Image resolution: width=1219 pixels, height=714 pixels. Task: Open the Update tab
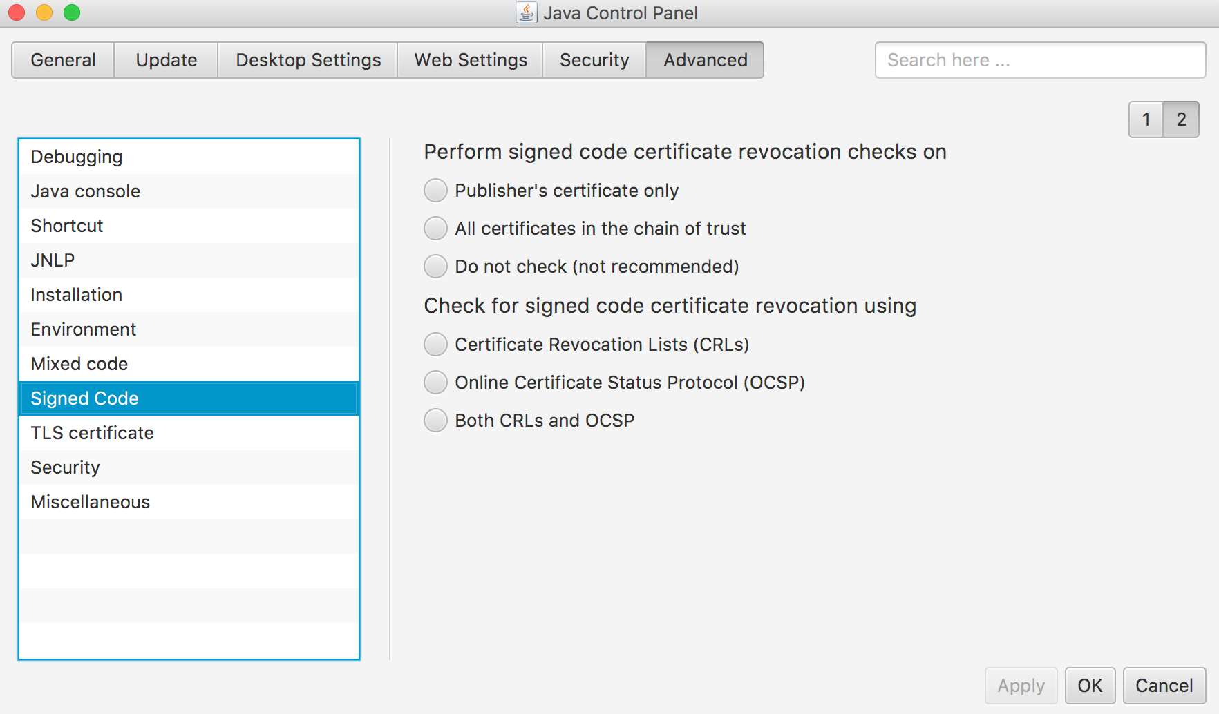pos(166,60)
